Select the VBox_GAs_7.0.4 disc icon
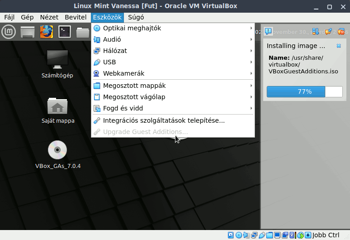Screen dimensions: 350x240 [x=58, y=154]
